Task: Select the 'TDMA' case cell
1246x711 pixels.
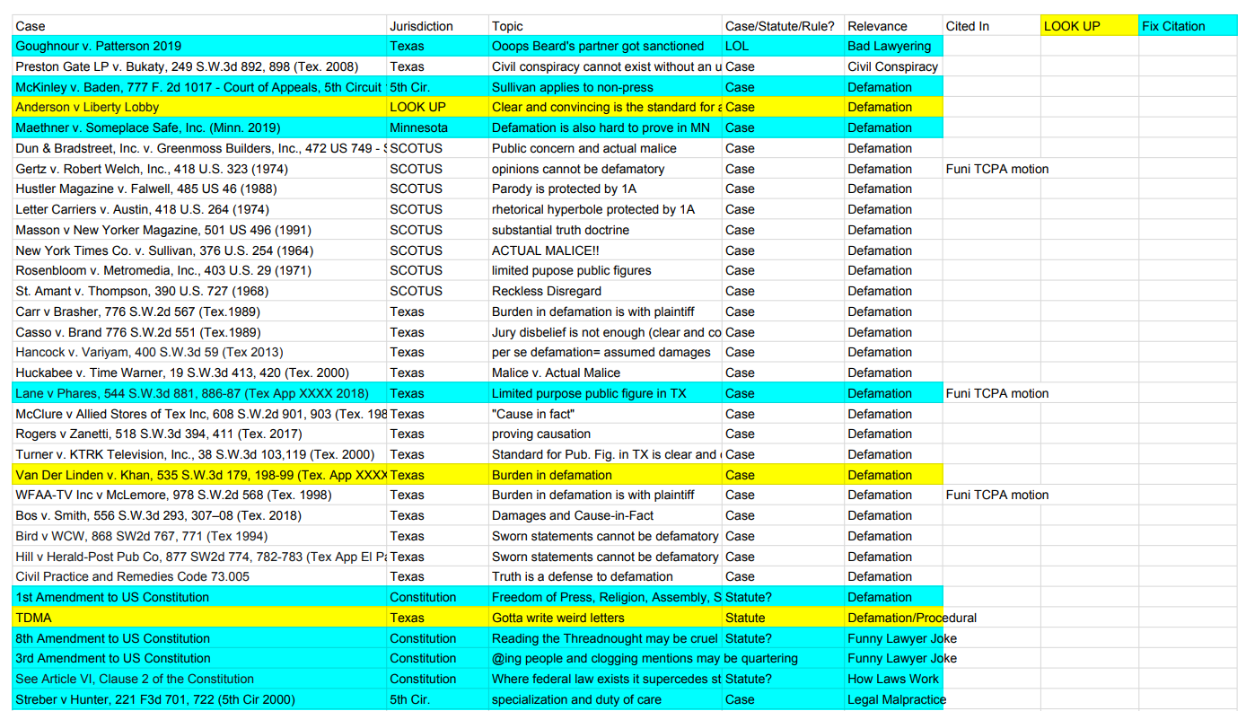Action: coord(199,618)
